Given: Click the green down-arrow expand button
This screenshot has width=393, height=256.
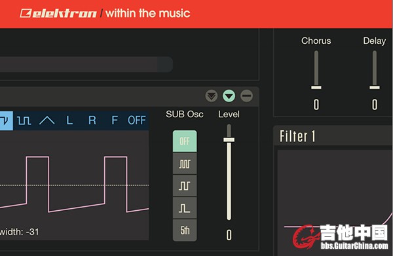Looking at the screenshot, I should click(229, 96).
